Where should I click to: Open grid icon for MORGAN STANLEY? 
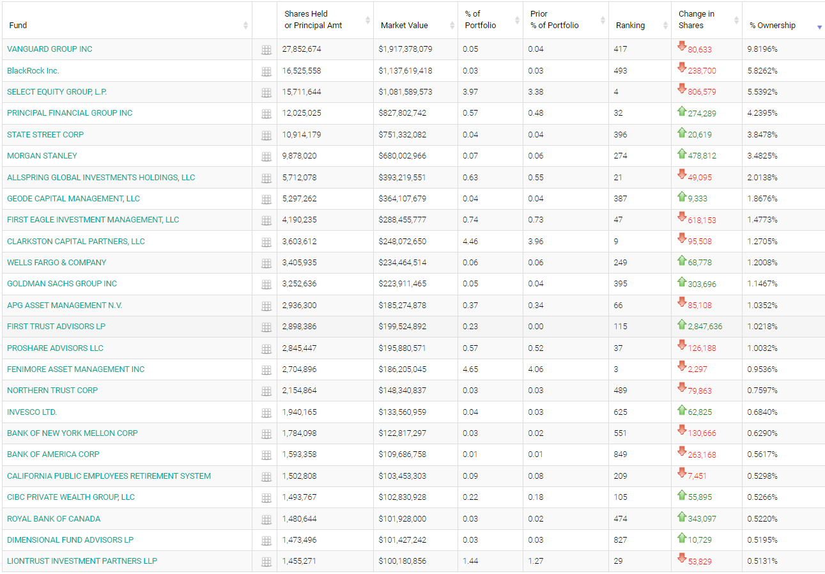pos(266,157)
